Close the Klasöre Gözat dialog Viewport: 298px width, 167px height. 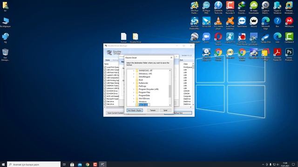pos(171,58)
